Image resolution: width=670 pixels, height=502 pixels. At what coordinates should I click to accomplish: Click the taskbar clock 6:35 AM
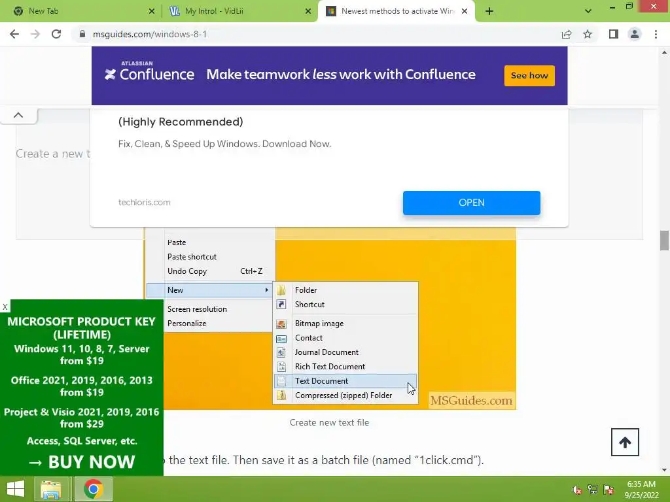(x=642, y=490)
